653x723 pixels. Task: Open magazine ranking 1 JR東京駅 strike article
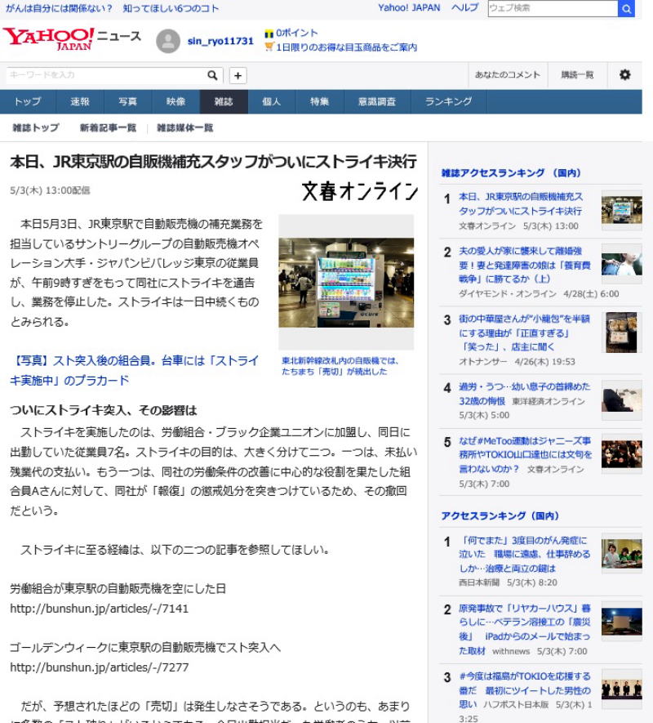click(x=521, y=203)
